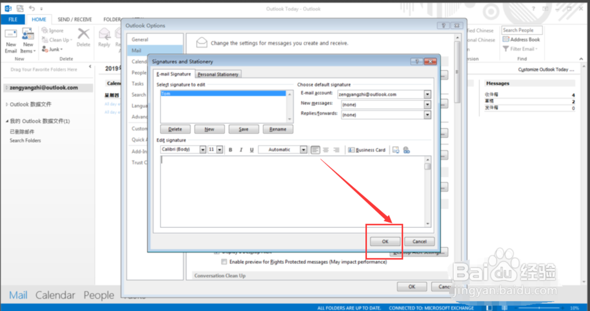
Task: Center the signature text
Action: click(326, 150)
